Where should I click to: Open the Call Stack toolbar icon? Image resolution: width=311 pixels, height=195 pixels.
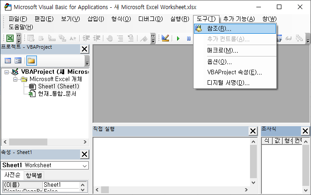299,38
